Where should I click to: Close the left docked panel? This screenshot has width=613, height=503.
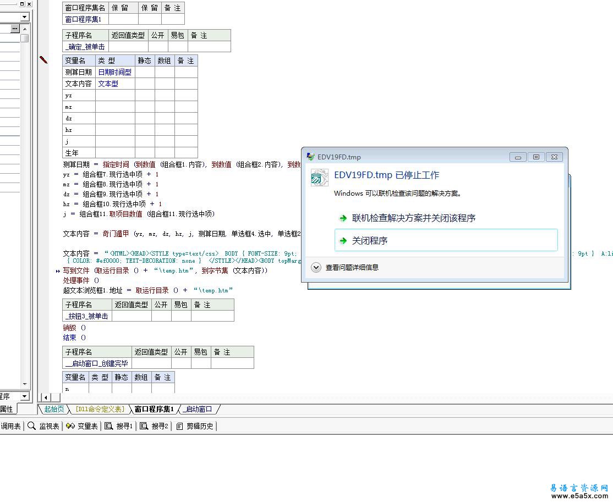click(x=29, y=4)
